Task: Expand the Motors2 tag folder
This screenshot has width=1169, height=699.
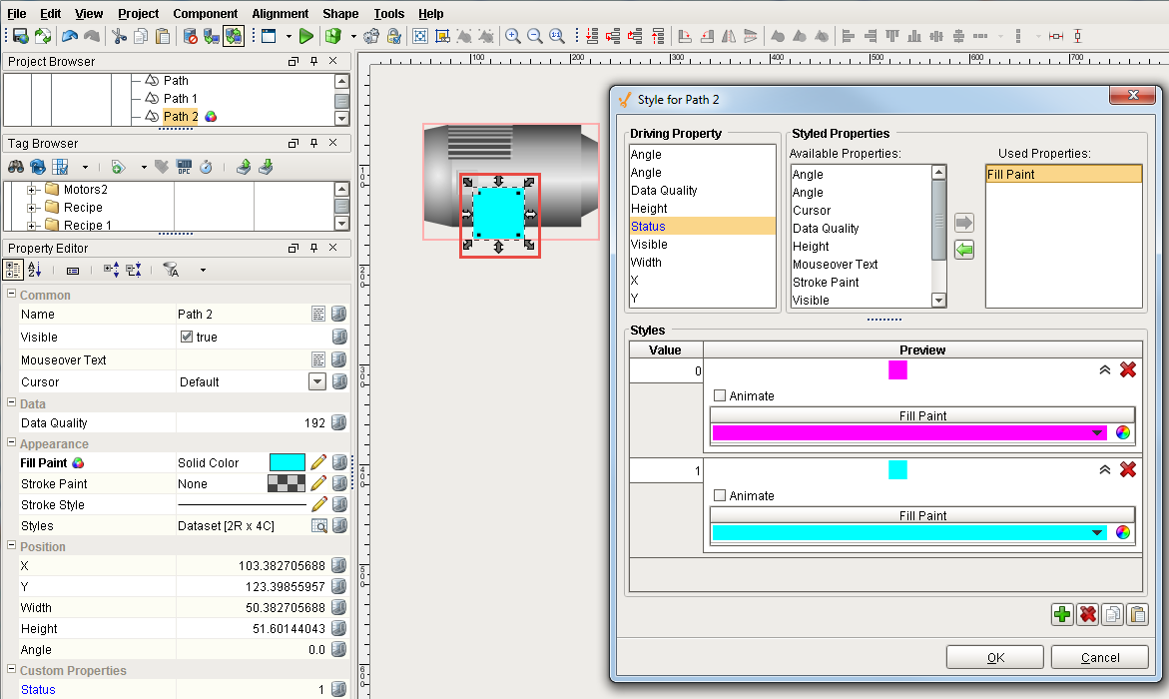Action: coord(33,190)
